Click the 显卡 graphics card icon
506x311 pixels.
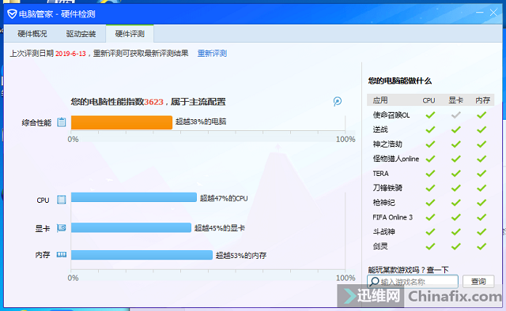(x=62, y=228)
